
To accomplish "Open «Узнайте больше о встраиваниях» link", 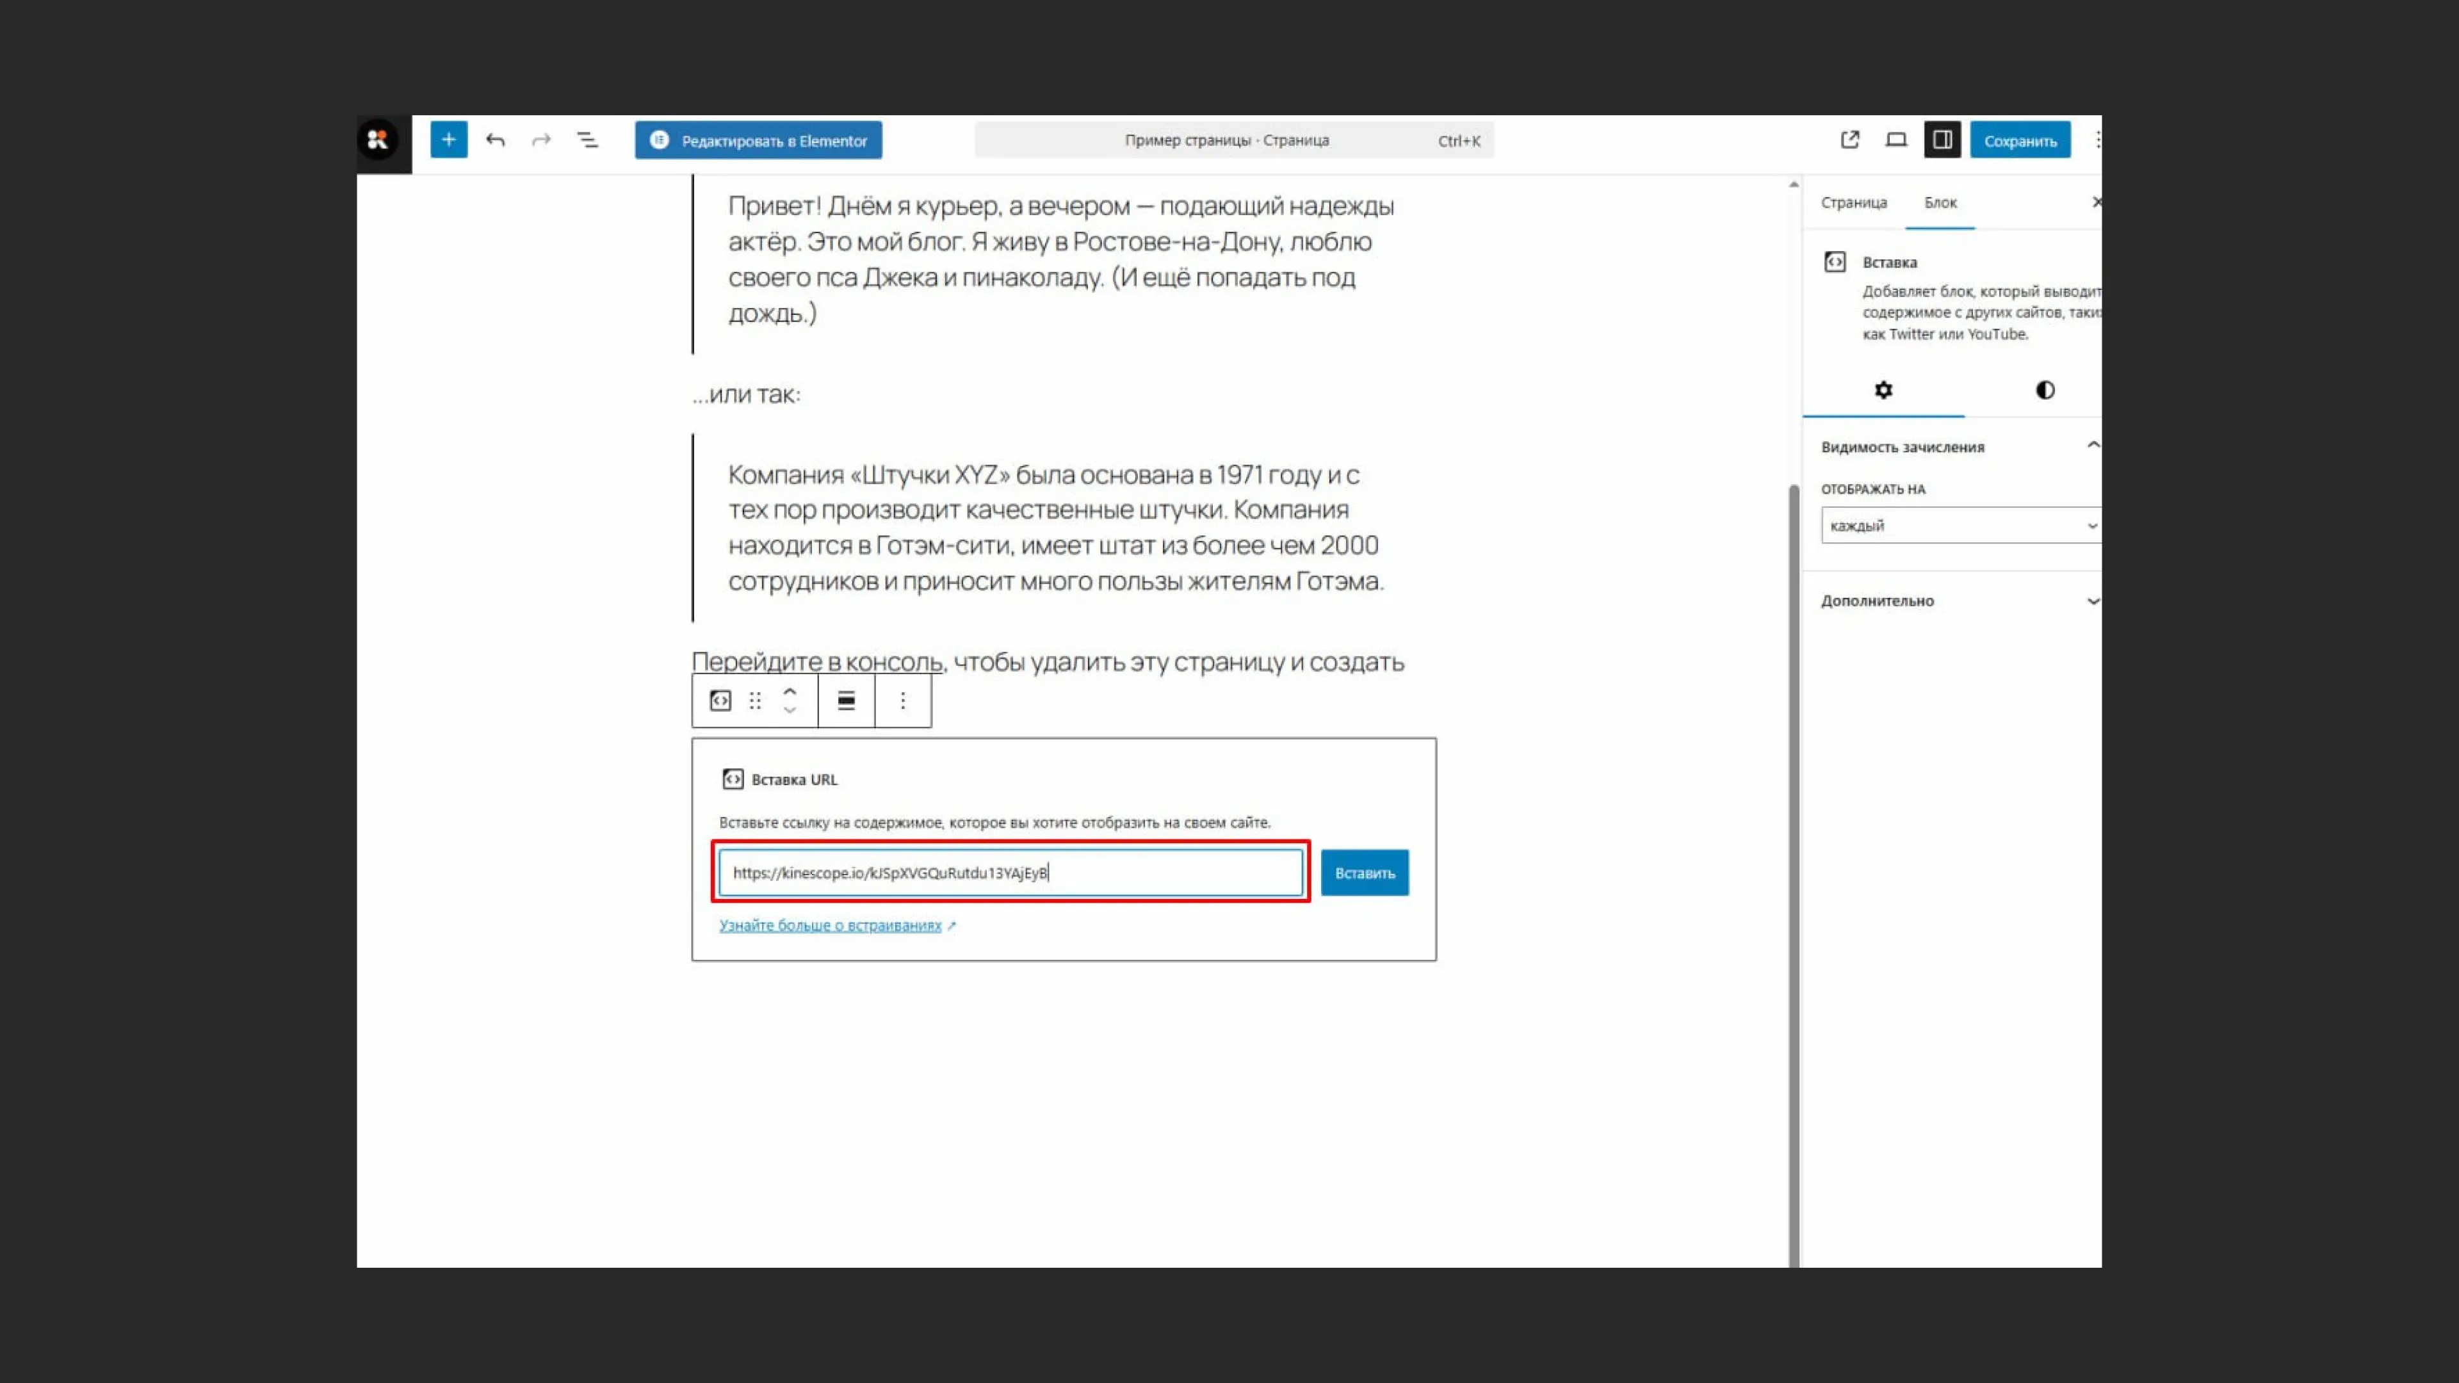I will [829, 926].
